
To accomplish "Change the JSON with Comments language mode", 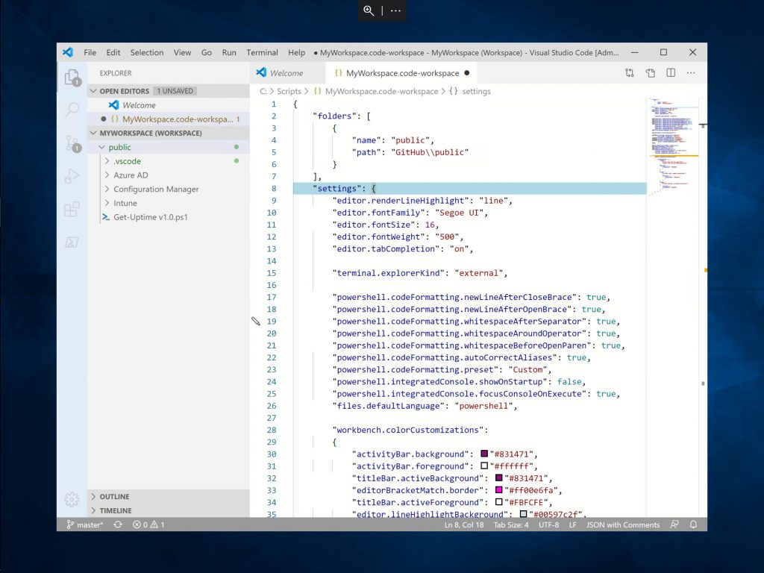I will (623, 525).
